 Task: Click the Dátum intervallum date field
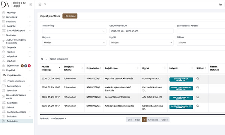pos(141,31)
